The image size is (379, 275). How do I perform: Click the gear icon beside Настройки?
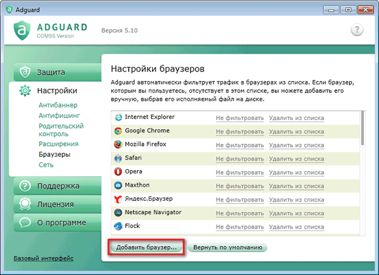point(25,91)
